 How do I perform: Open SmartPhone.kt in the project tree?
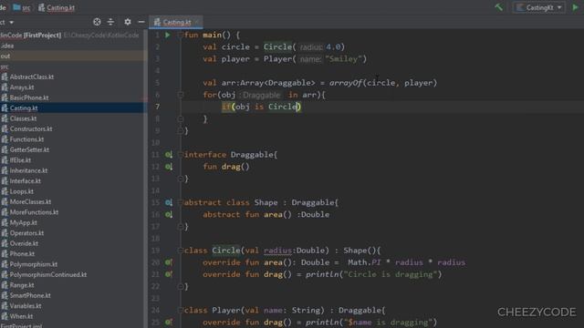point(30,295)
